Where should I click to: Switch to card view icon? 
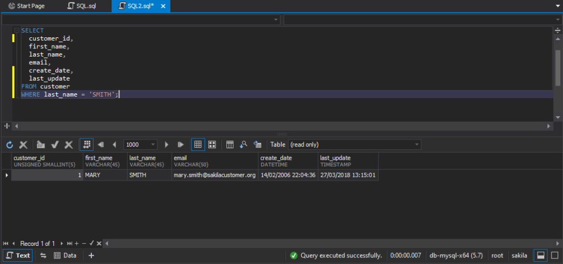[212, 145]
